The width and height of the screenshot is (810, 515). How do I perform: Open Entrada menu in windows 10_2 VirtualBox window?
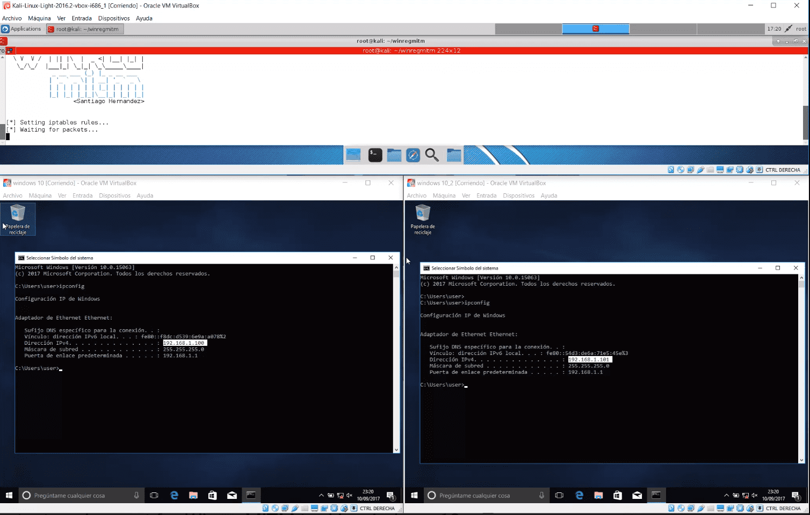[x=486, y=195]
